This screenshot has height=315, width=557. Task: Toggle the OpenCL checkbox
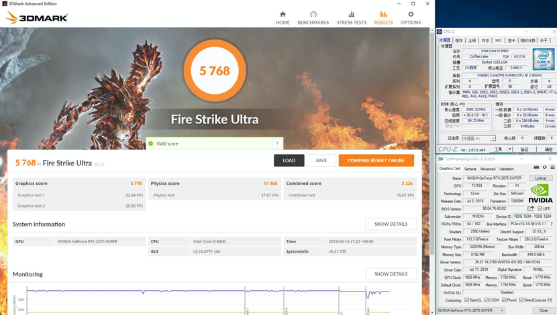[466, 300]
